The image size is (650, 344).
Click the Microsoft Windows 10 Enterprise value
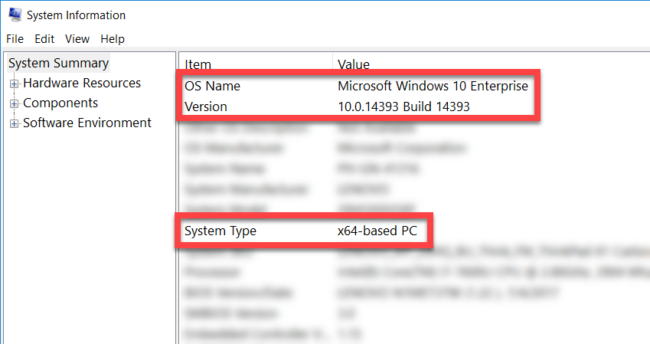(433, 87)
